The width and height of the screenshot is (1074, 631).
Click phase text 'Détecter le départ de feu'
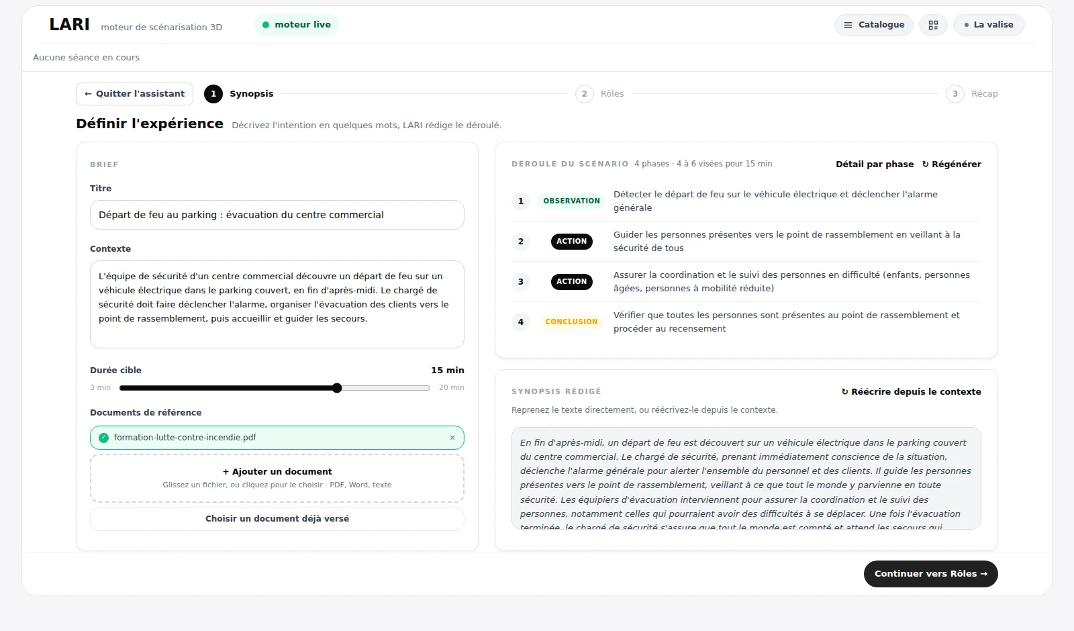pos(775,201)
